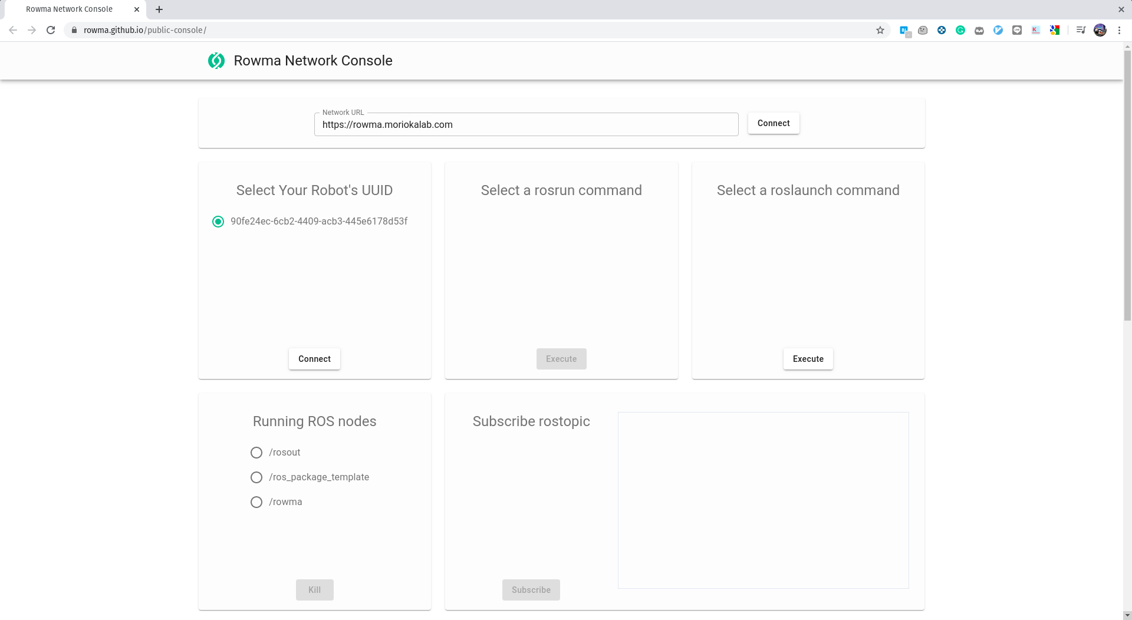The image size is (1132, 620).
Task: Close the Rowma Network Console tab
Action: pos(137,9)
